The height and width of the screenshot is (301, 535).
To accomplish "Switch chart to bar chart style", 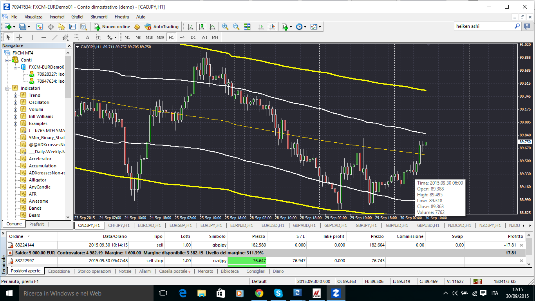I will (x=190, y=27).
